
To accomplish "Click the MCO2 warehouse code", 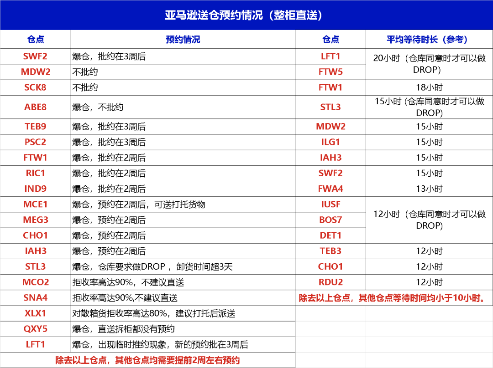I will pyautogui.click(x=35, y=282).
